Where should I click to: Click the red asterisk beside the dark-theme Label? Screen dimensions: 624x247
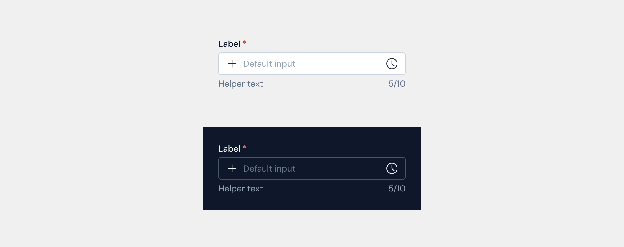coord(244,147)
